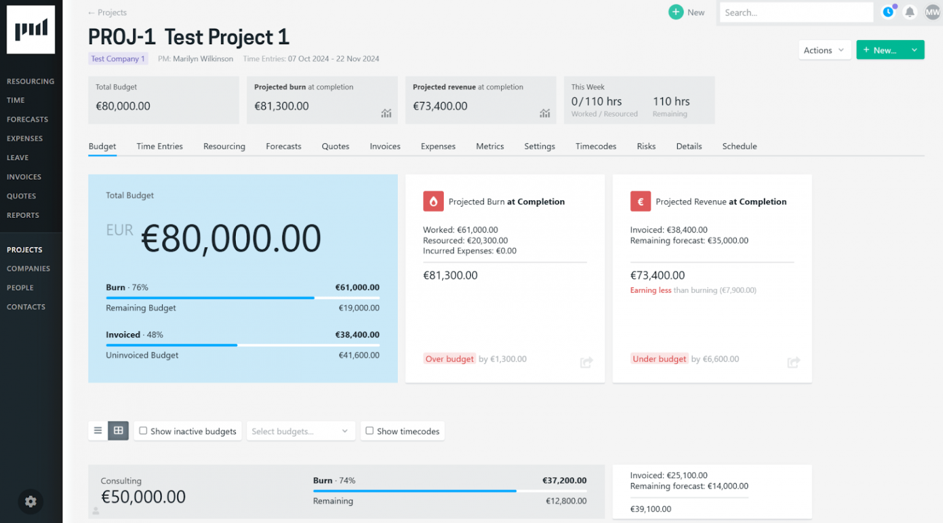Click inside the Search field

click(x=796, y=12)
